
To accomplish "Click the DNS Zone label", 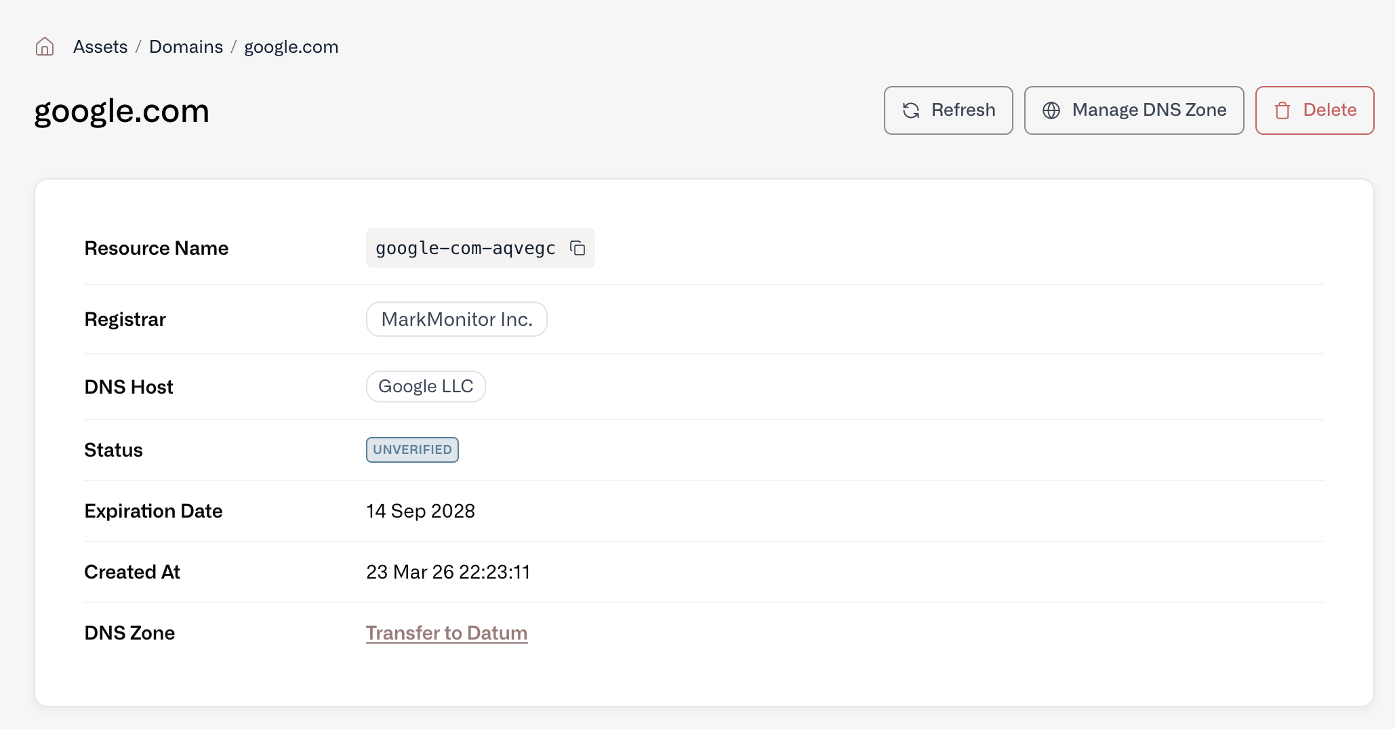I will pyautogui.click(x=129, y=633).
